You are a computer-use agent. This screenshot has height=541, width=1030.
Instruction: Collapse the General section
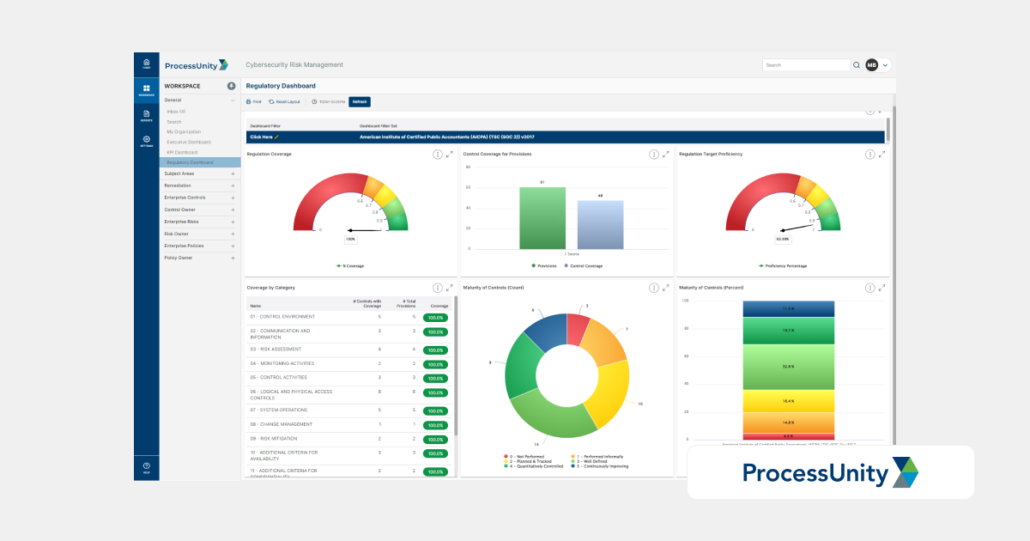pyautogui.click(x=233, y=100)
